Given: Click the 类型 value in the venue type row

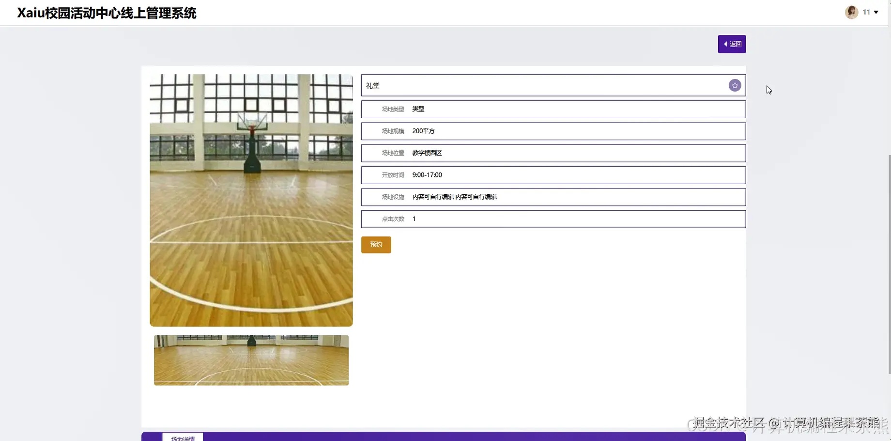Looking at the screenshot, I should click(418, 110).
